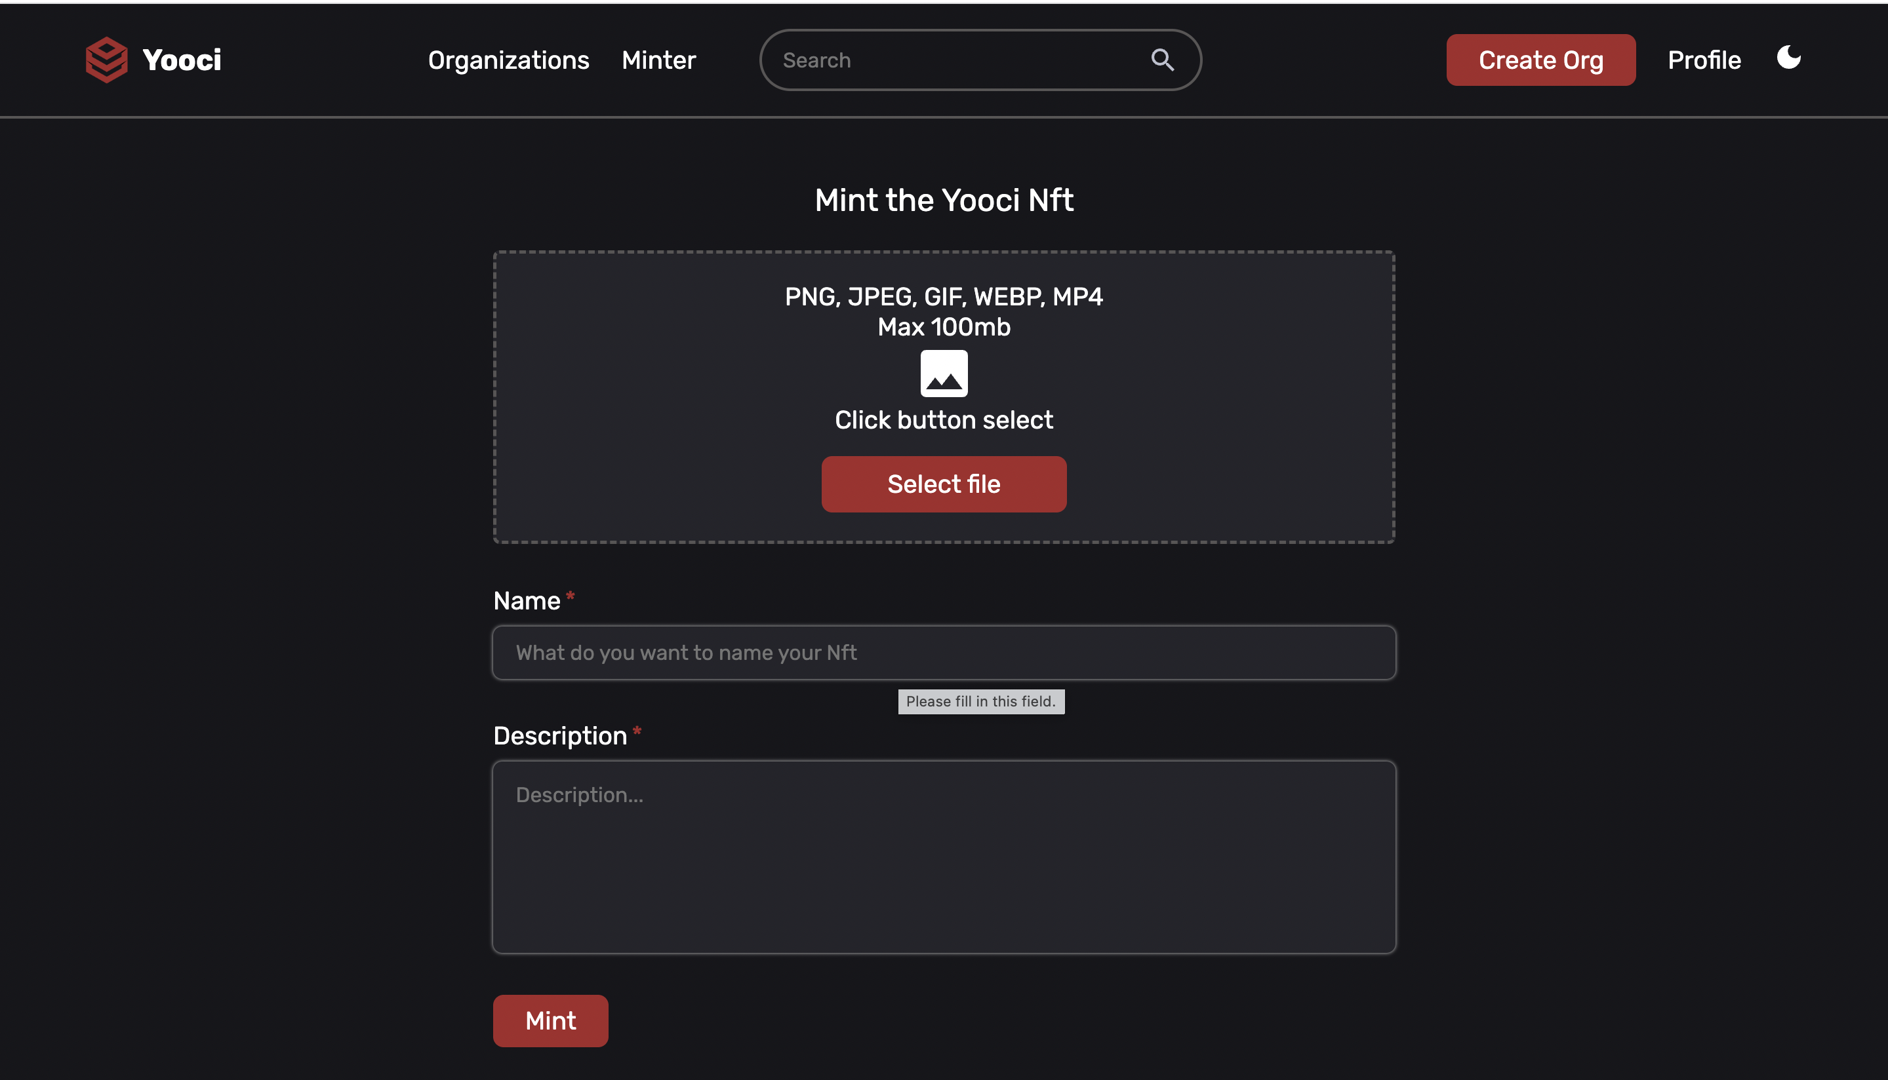This screenshot has width=1888, height=1080.
Task: Click the "PNG, JPEG, GIF, WEBP, MP4" text
Action: tap(944, 297)
